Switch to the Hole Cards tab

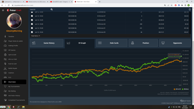click(112, 43)
